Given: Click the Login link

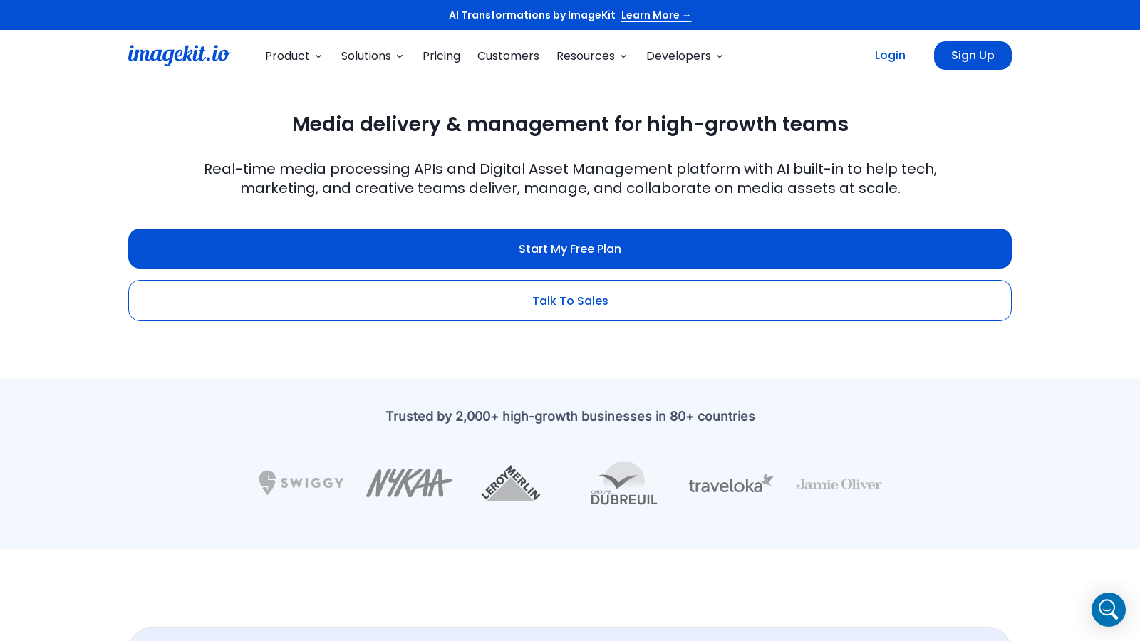Looking at the screenshot, I should pos(890,55).
